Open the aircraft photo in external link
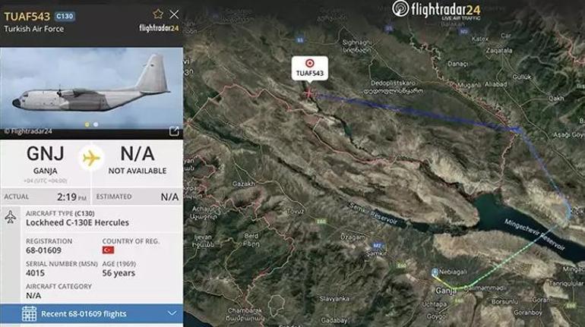This screenshot has width=585, height=327. pyautogui.click(x=174, y=131)
